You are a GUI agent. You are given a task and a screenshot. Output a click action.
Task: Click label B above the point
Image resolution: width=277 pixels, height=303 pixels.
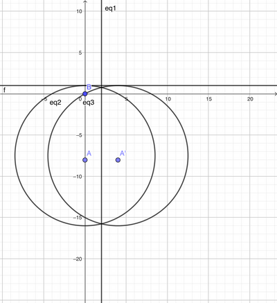tap(89, 87)
